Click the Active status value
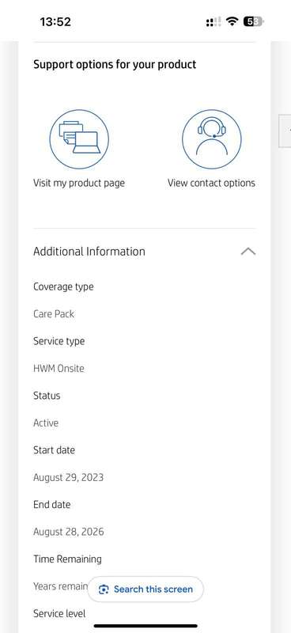The image size is (291, 633). pyautogui.click(x=46, y=423)
